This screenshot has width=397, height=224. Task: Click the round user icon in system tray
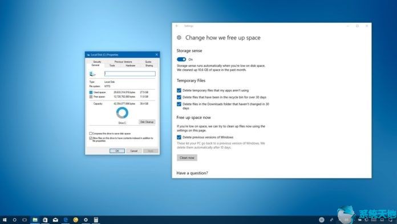(322, 219)
